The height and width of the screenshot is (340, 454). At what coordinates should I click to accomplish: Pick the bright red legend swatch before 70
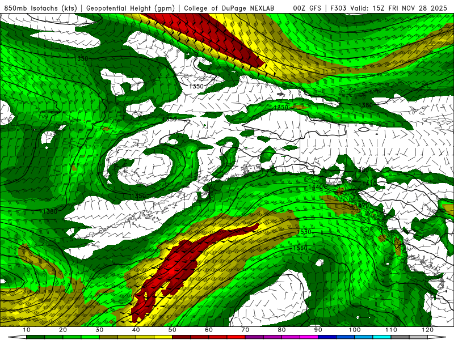(236, 338)
